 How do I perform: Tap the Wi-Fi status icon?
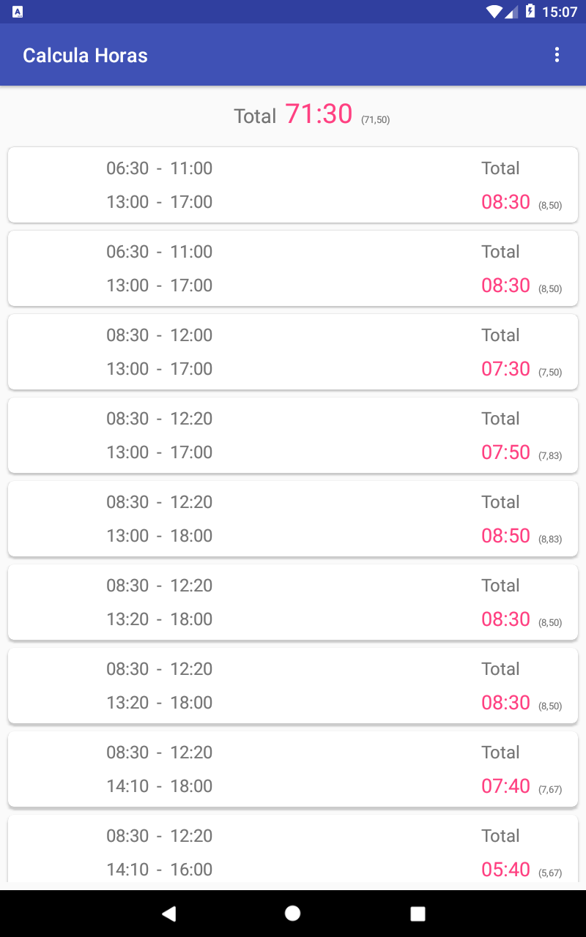(494, 12)
